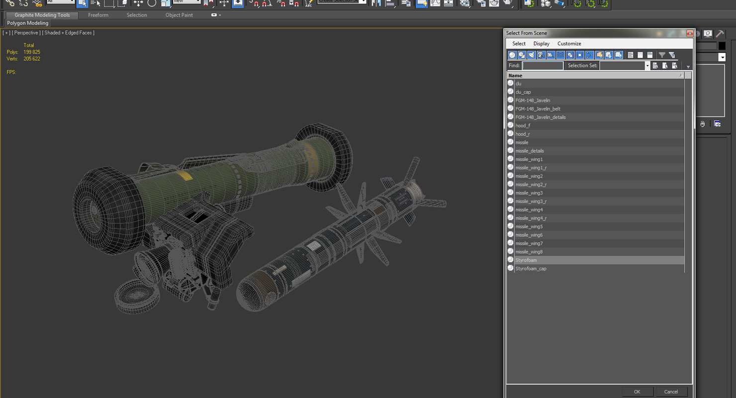Image resolution: width=736 pixels, height=398 pixels.
Task: Open the Display menu in Select From Scene
Action: click(x=541, y=44)
